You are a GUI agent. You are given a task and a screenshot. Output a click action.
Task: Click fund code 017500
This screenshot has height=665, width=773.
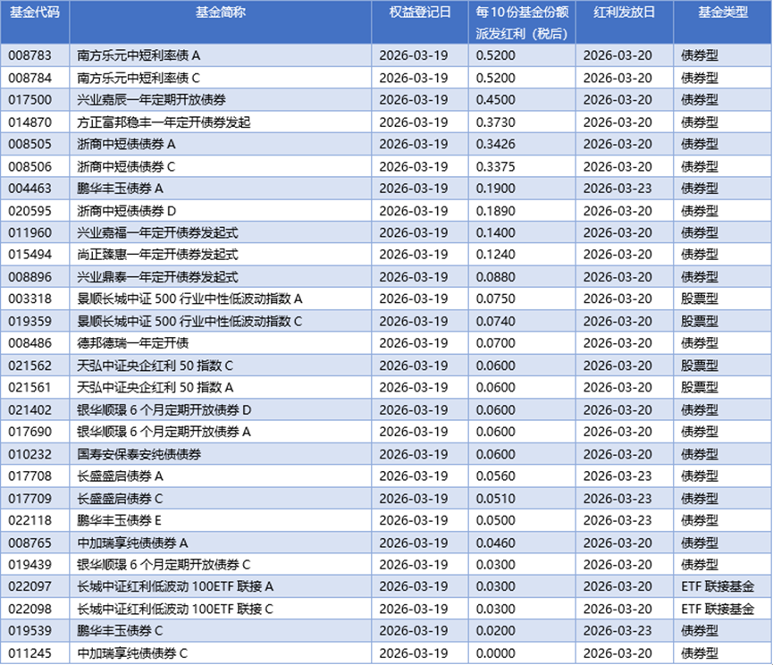click(30, 99)
